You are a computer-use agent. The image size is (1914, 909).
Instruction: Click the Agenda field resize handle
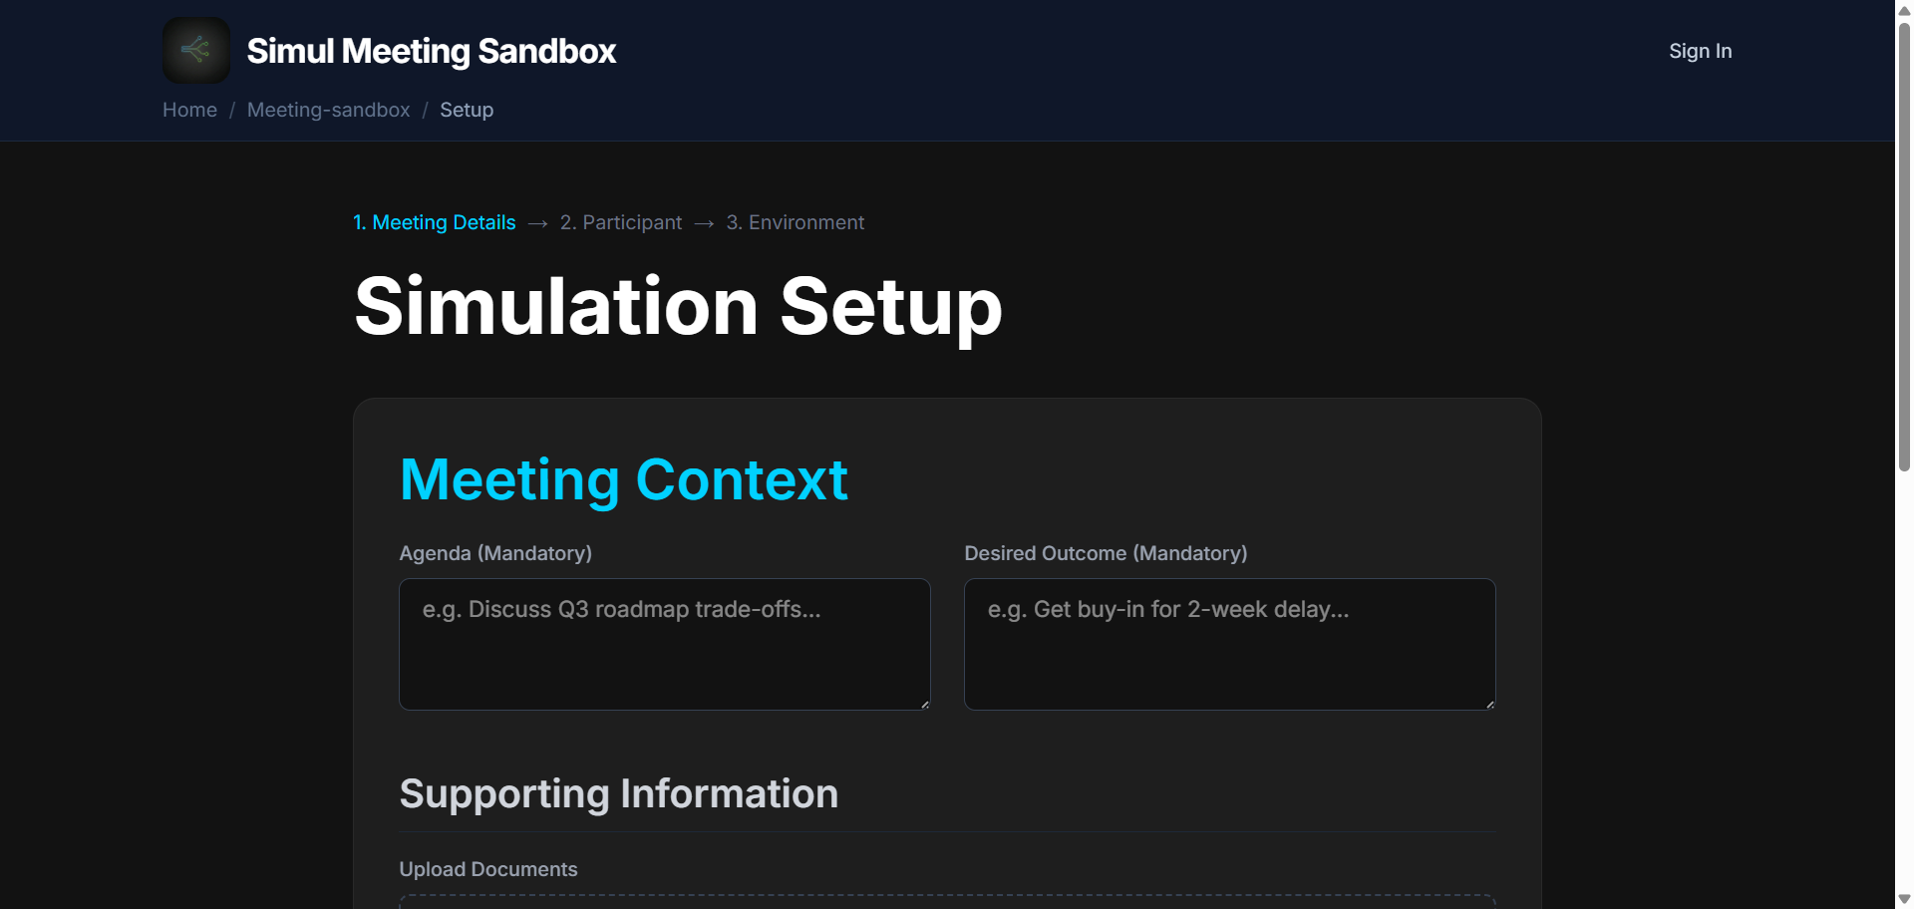click(925, 705)
